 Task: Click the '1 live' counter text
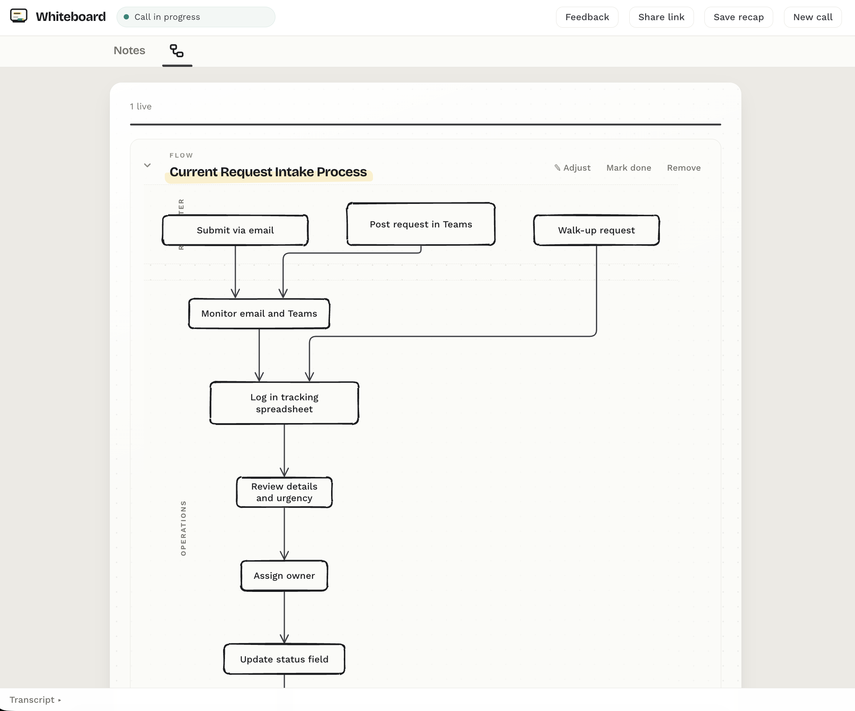[141, 106]
